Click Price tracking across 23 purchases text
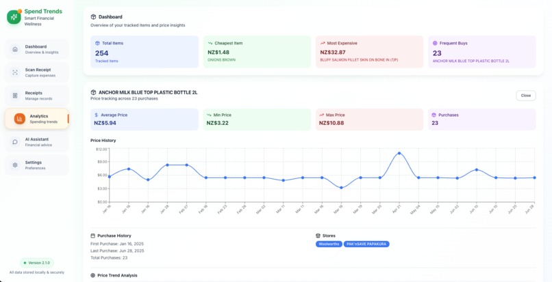552x282 pixels. pos(124,99)
